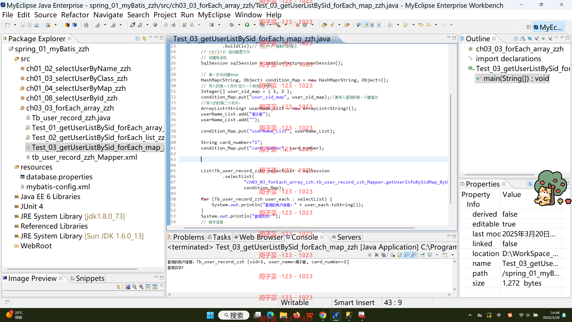The image size is (572, 322).
Task: Select tb_user_record_zzh_Mapper.xml in Package Explorer
Action: click(84, 157)
